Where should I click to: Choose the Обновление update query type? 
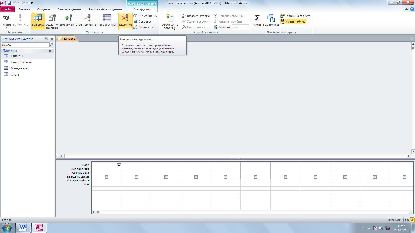(87, 20)
